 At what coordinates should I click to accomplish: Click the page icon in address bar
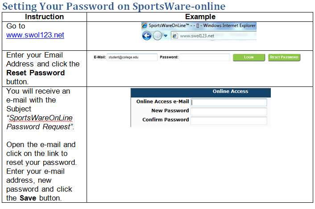tap(175, 36)
